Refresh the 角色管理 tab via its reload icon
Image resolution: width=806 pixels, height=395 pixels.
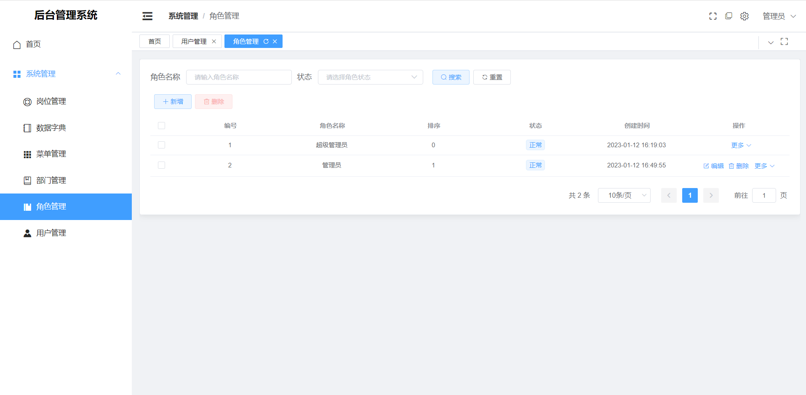coord(266,41)
